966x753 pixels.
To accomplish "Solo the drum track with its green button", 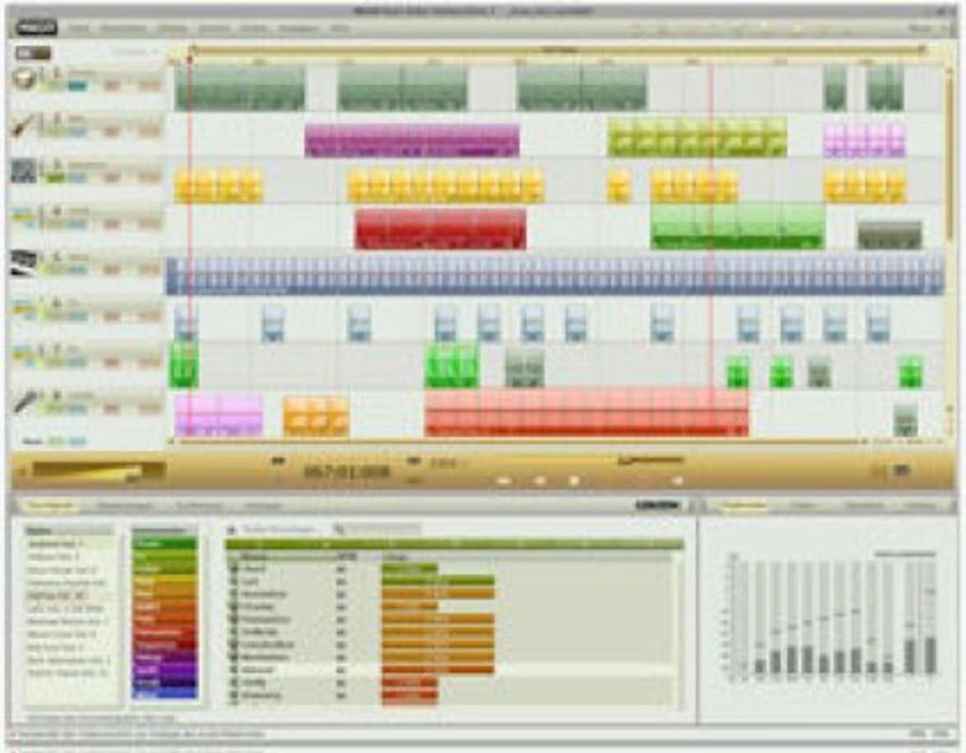I will tap(56, 87).
